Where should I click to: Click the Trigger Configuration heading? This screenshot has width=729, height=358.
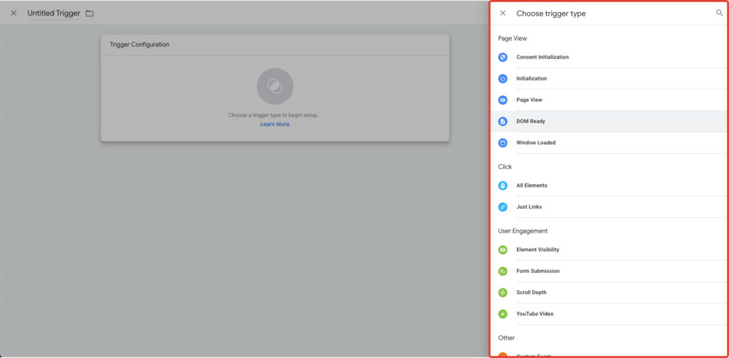click(x=140, y=45)
